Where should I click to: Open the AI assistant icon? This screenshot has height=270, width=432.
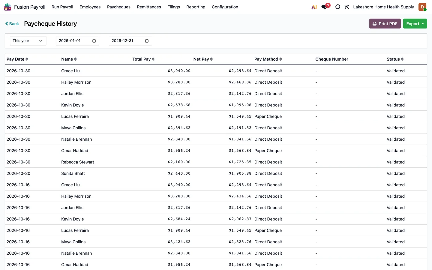coord(314,7)
